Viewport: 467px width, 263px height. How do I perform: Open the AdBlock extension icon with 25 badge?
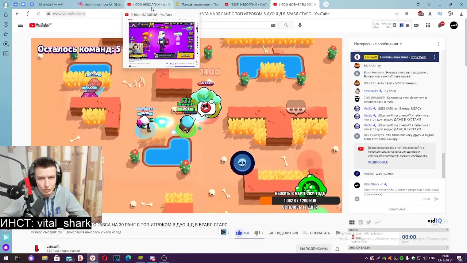click(421, 14)
